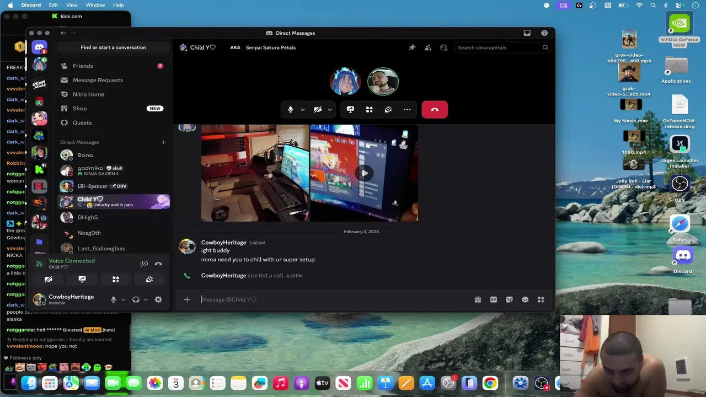Open output device dropdown by headphones
Viewport: 706px width, 397px height.
click(x=146, y=299)
